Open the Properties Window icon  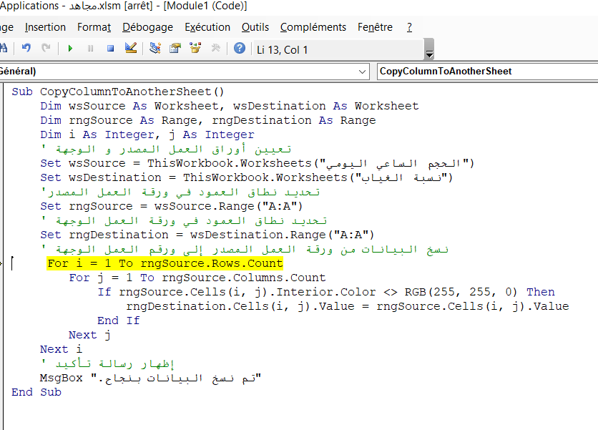click(x=175, y=49)
